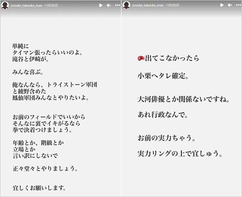The image size is (242, 197).
Task: Open username sosuke_takaoka_man in the left story
Action: (26, 5)
